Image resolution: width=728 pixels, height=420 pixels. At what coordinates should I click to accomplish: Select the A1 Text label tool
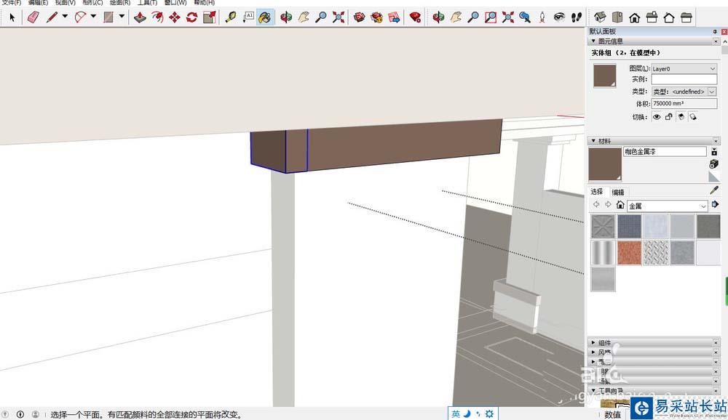(248, 17)
